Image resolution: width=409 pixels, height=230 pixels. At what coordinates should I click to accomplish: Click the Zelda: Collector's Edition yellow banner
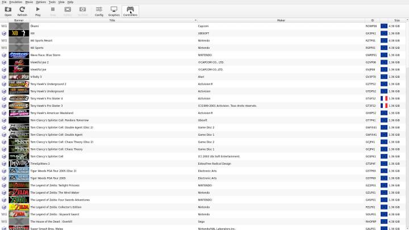point(19,207)
